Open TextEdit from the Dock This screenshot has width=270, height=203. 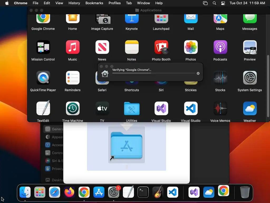[x=128, y=192]
